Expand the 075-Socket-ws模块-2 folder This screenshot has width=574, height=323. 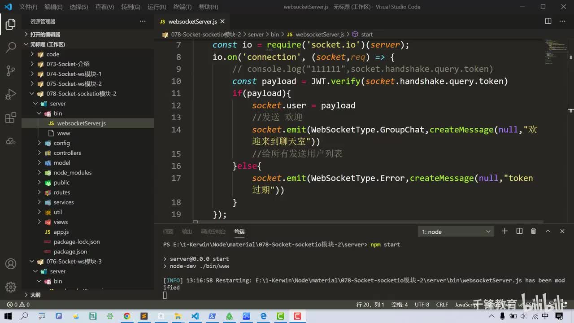click(x=88, y=84)
